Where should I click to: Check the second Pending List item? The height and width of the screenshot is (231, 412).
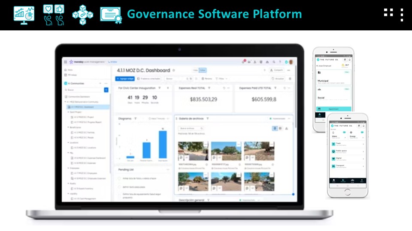[119, 187]
